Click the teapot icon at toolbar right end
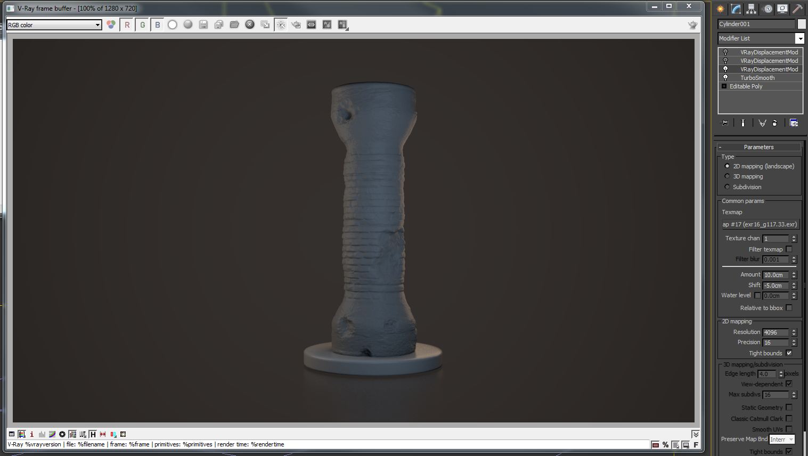Viewport: 808px width, 456px height. [x=692, y=25]
